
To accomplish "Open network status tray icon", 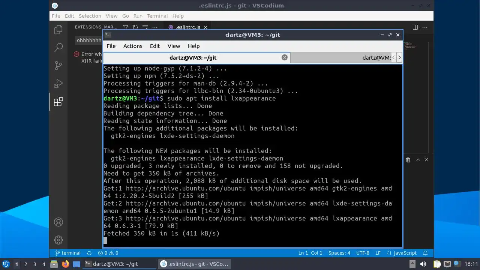I will (x=447, y=264).
